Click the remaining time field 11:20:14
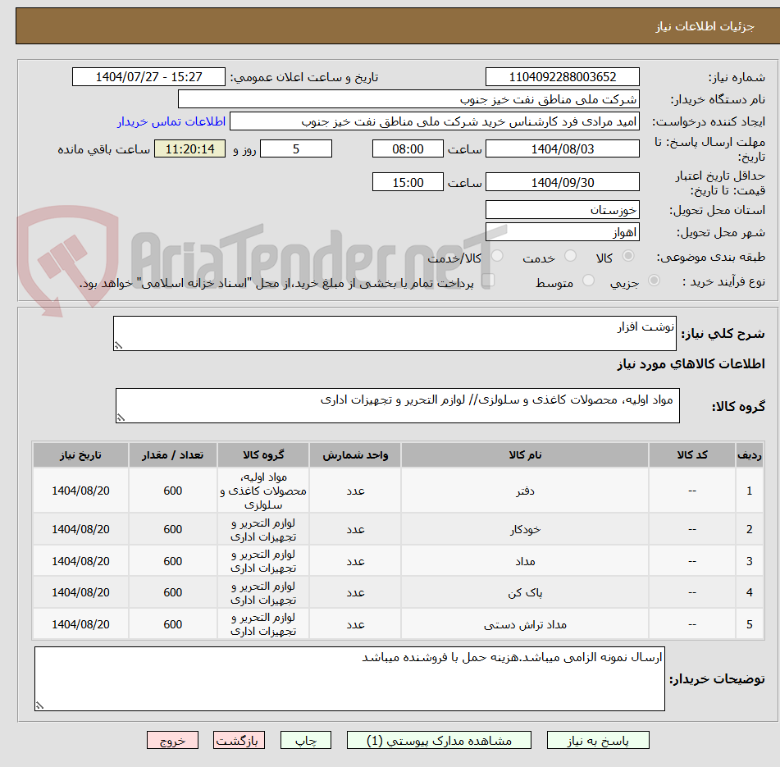 [189, 148]
